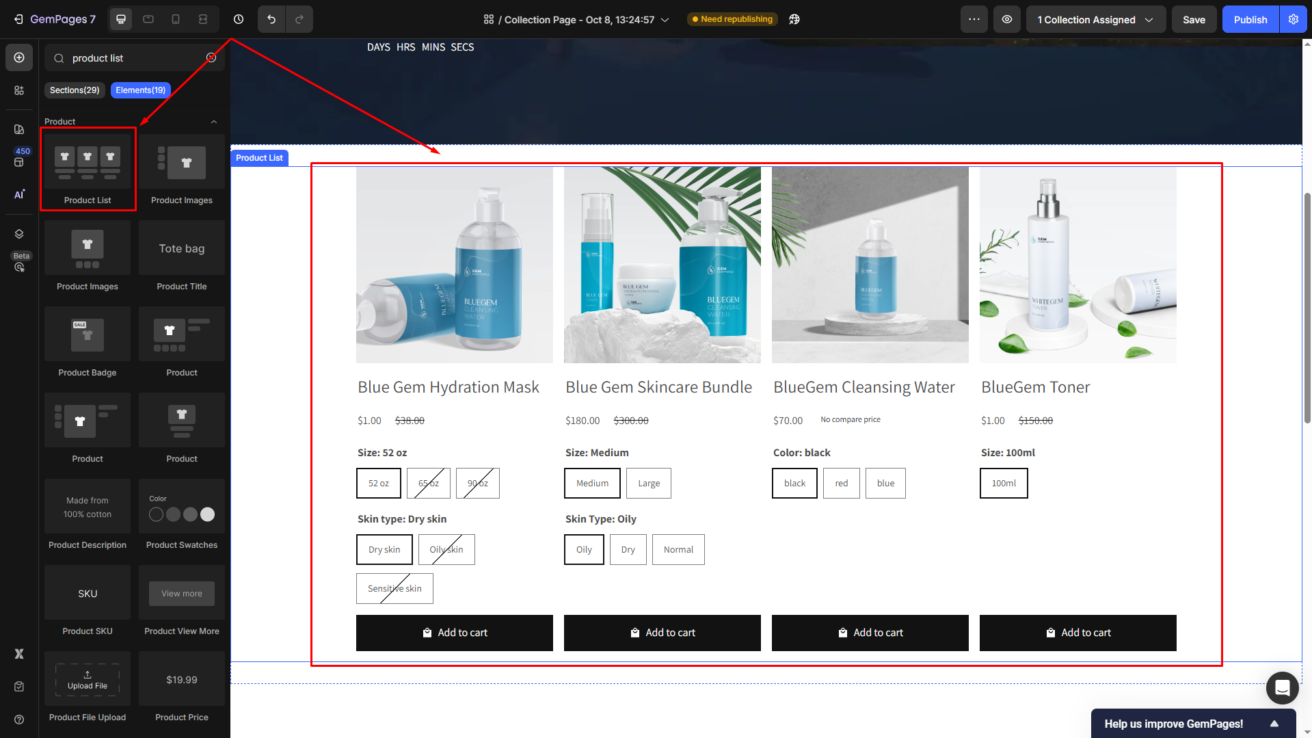Screen dimensions: 1312x738
Task: Click the Publish button
Action: tap(1250, 19)
